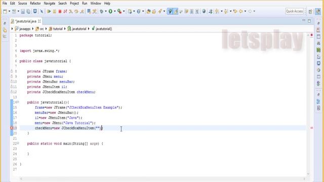Screen dimensions: 324x182
Task: Open the Search menu
Action: pyautogui.click(x=62, y=4)
